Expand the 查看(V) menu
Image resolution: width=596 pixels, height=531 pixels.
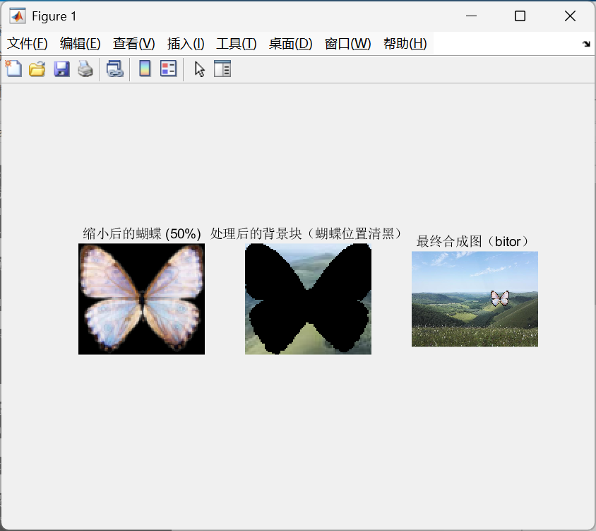(133, 44)
